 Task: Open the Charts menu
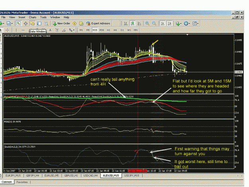point(33,17)
